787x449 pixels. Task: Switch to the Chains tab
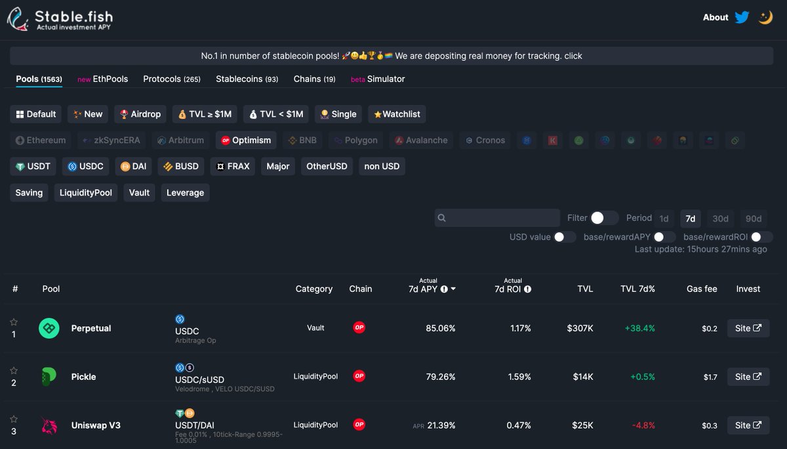[315, 79]
